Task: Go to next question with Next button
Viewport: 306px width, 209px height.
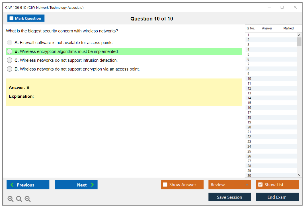Action: [x=76, y=185]
